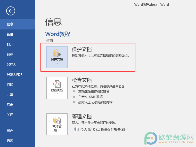Image resolution: width=196 pixels, height=147 pixels.
Task: Click the 管理文档 magnifier documents icon
Action: pyautogui.click(x=57, y=121)
